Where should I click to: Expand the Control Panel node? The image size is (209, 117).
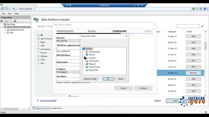point(84,67)
